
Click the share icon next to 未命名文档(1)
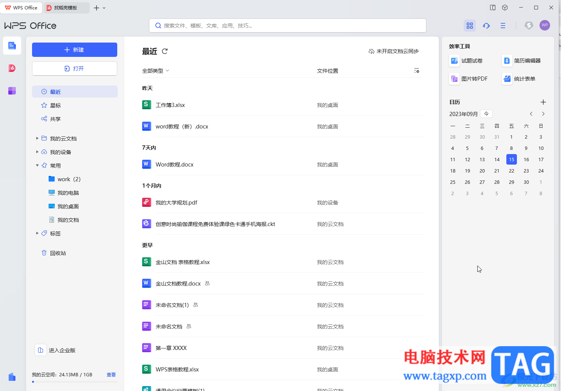pos(196,305)
